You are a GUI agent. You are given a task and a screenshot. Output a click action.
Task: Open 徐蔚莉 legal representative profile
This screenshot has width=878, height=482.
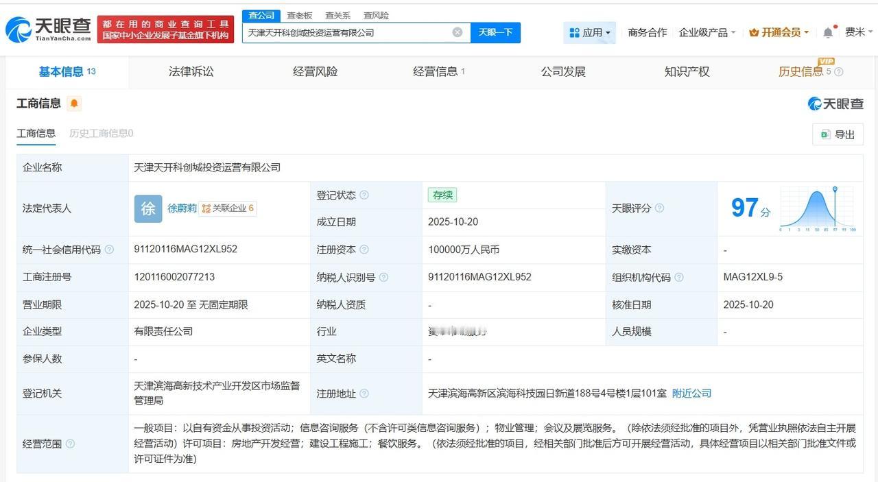click(x=182, y=208)
